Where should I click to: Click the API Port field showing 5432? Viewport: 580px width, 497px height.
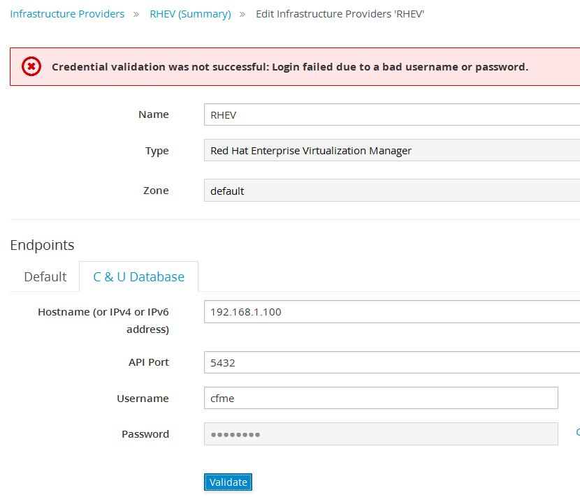tap(391, 362)
